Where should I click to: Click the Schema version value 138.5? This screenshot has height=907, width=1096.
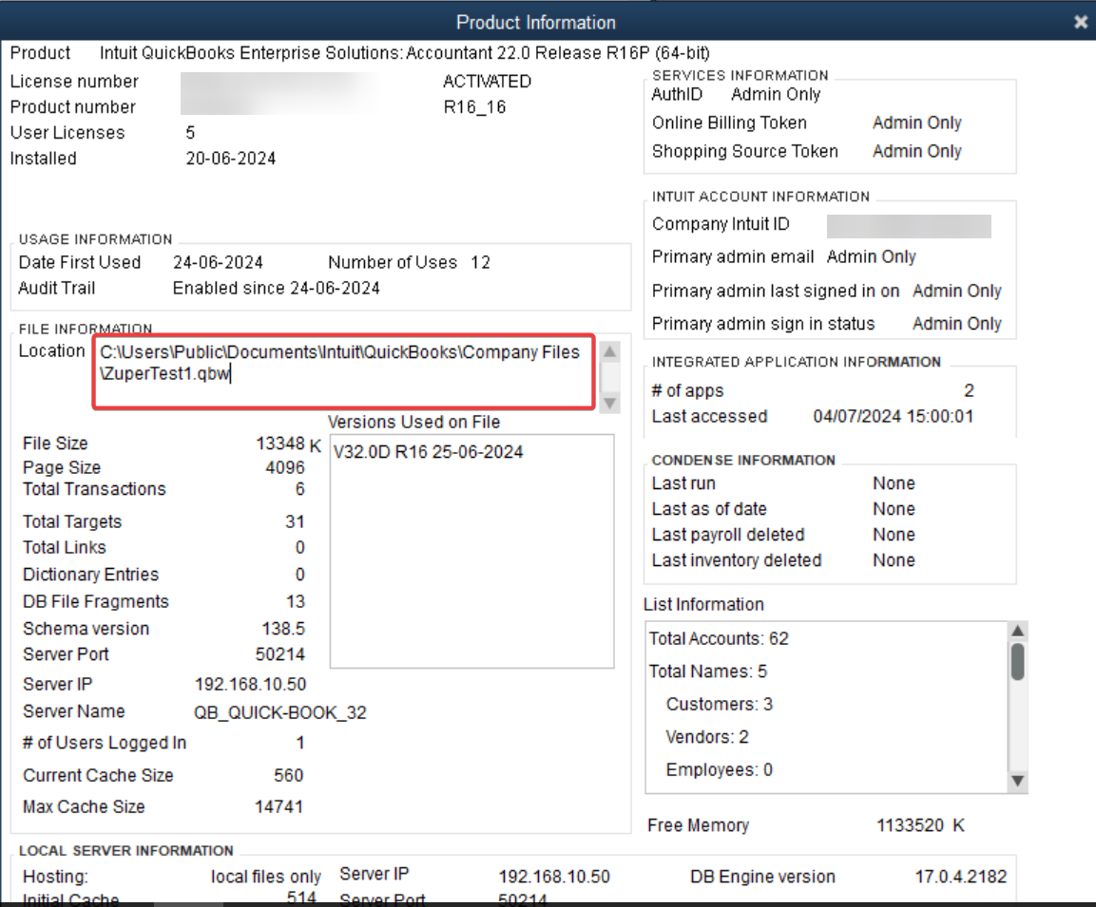coord(283,629)
